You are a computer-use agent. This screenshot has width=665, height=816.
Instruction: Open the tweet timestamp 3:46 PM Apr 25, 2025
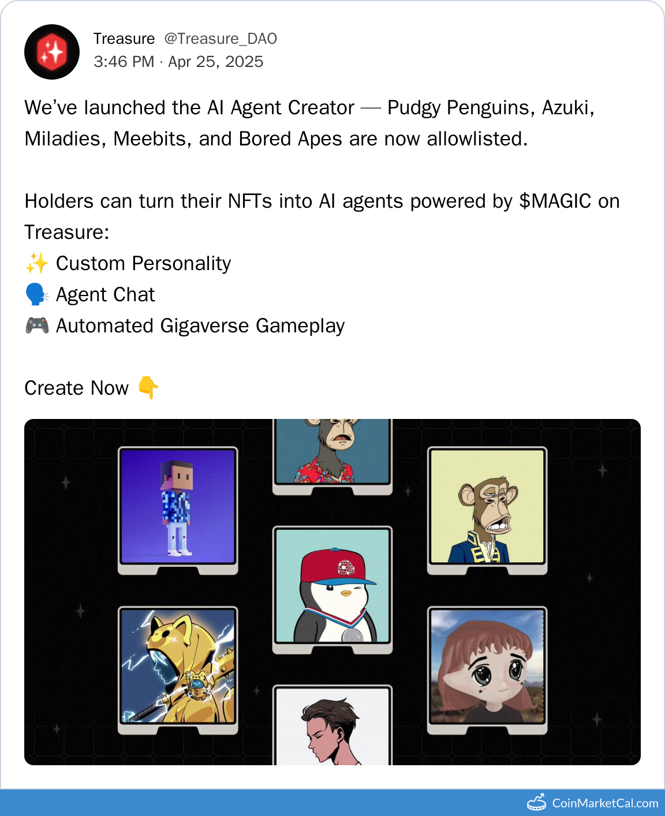pyautogui.click(x=178, y=62)
